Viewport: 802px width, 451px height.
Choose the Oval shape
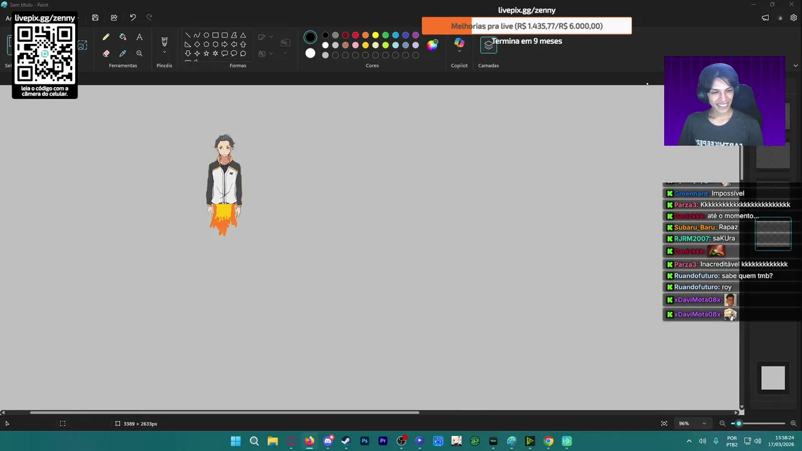(x=206, y=36)
